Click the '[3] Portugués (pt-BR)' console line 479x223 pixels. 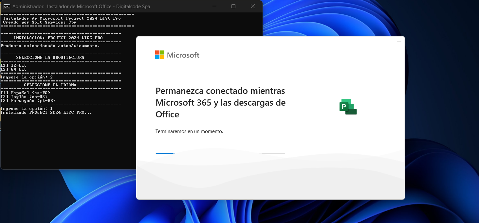coord(28,101)
